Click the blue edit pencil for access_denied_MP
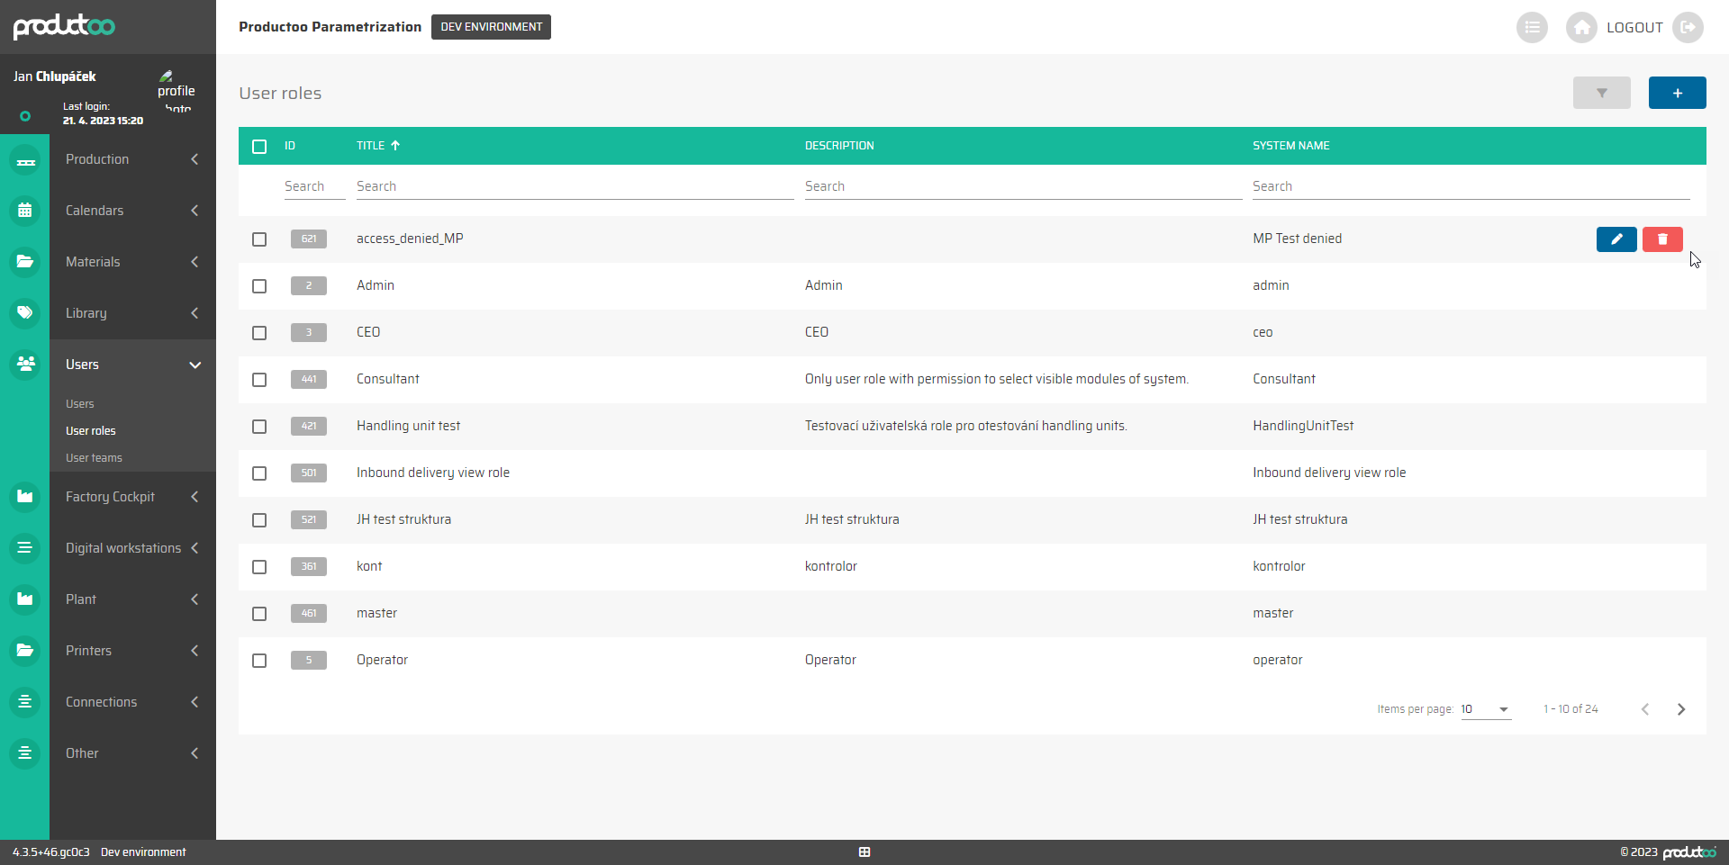Image resolution: width=1729 pixels, height=865 pixels. (1616, 239)
